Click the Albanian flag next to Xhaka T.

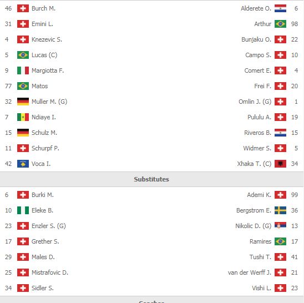pos(280,164)
